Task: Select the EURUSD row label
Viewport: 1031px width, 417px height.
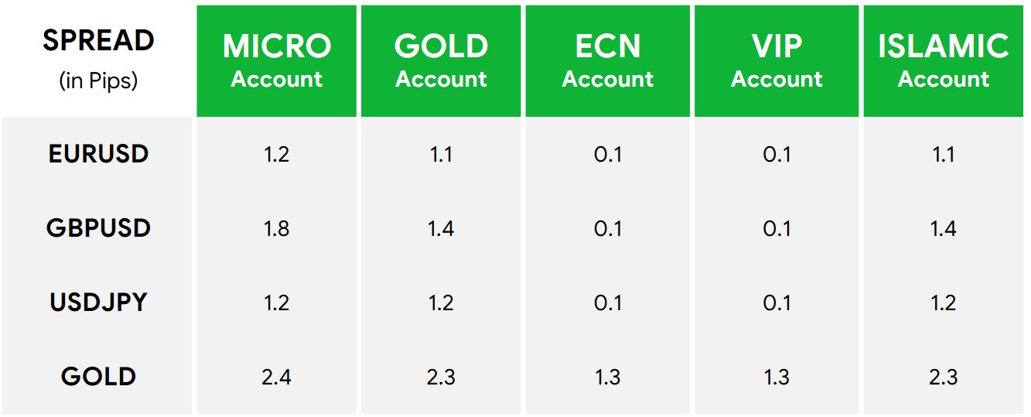Action: coord(98,154)
